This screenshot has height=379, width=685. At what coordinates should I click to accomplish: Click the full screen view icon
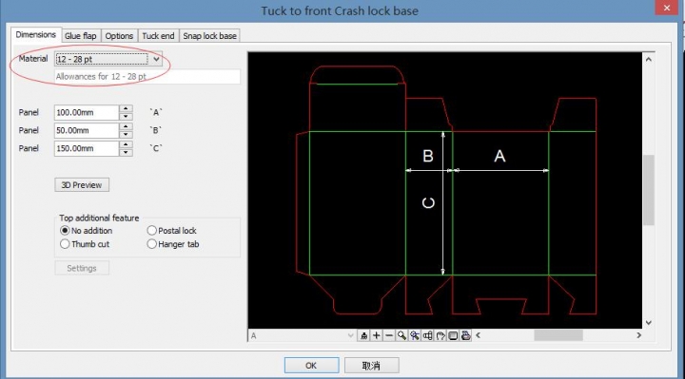tap(453, 335)
